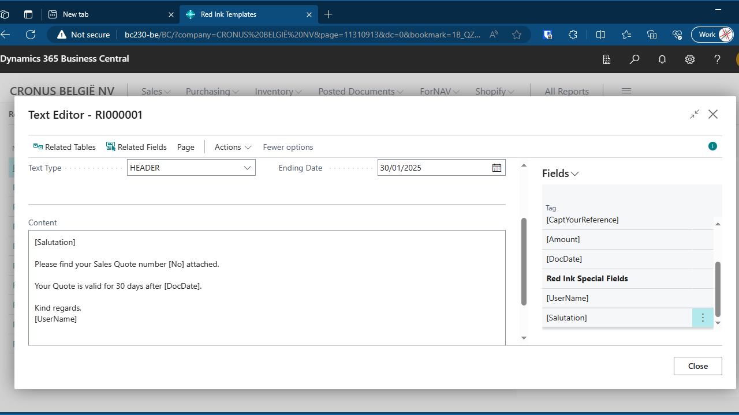Click the green information icon in the toolbar
This screenshot has width=739, height=415.
[712, 146]
